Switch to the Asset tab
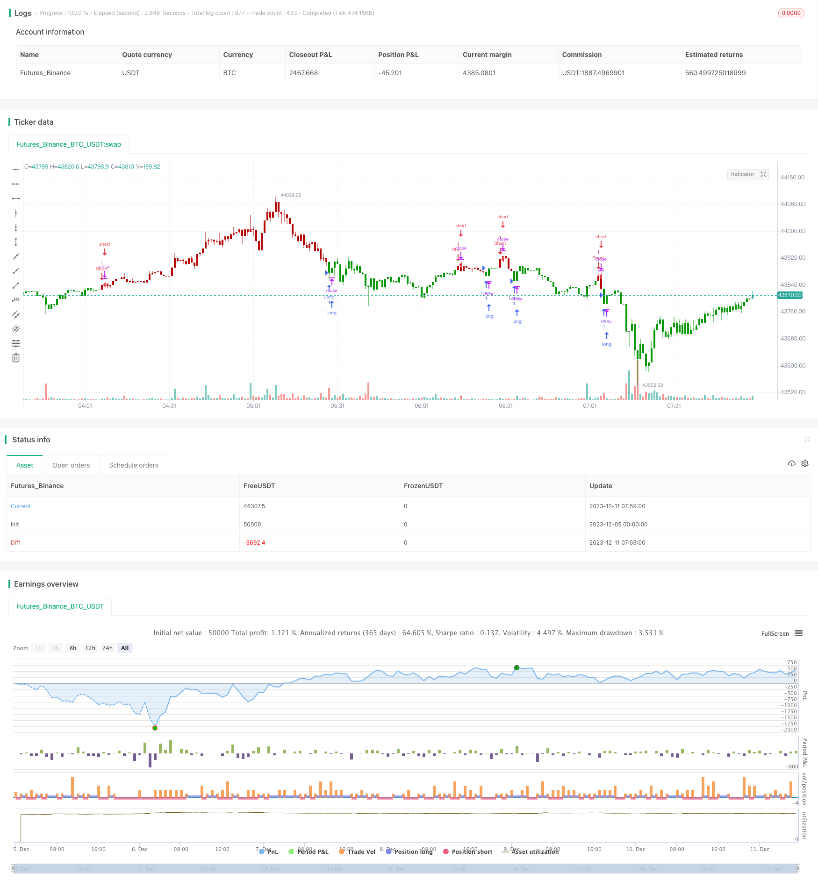The image size is (818, 887). 25,465
